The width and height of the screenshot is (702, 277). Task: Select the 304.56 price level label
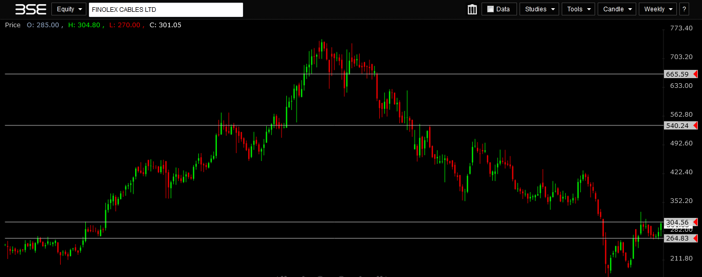pos(677,222)
